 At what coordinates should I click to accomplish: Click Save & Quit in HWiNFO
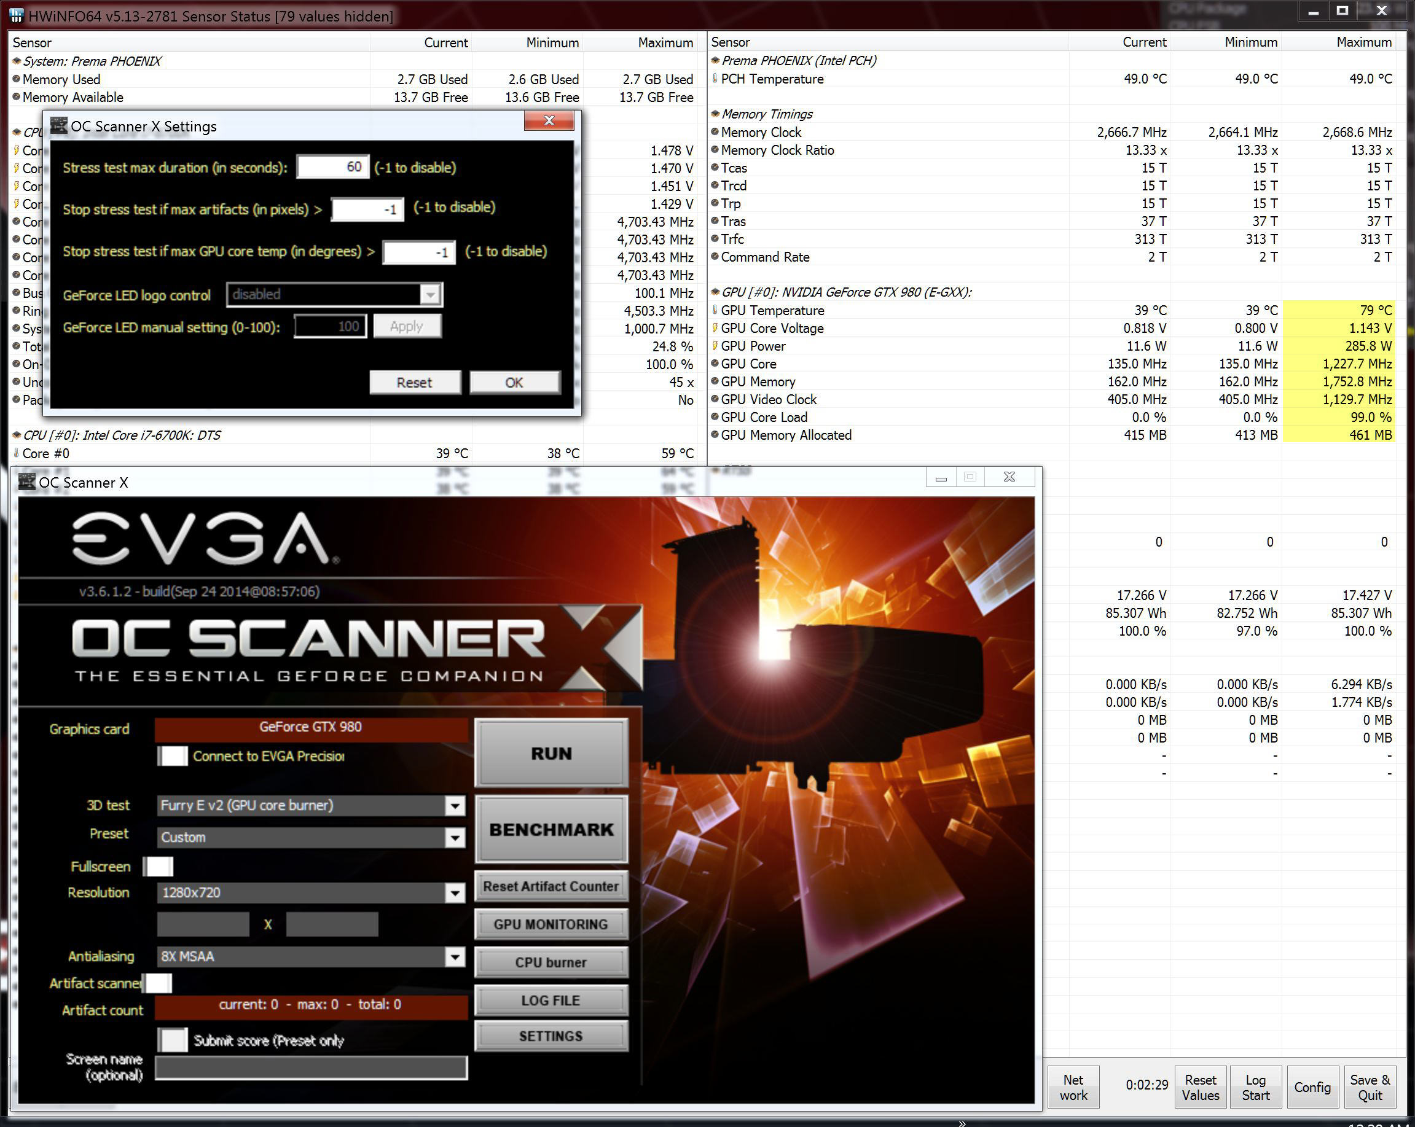[x=1370, y=1087]
